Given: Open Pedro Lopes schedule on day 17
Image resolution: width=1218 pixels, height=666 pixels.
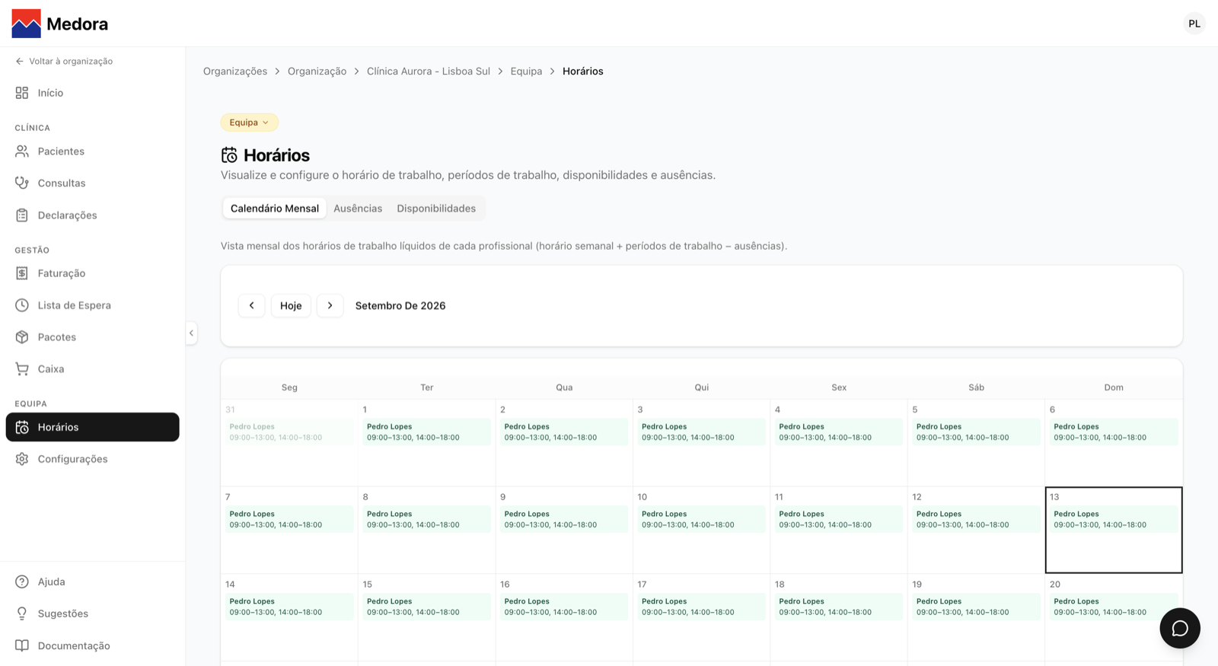Looking at the screenshot, I should (701, 607).
